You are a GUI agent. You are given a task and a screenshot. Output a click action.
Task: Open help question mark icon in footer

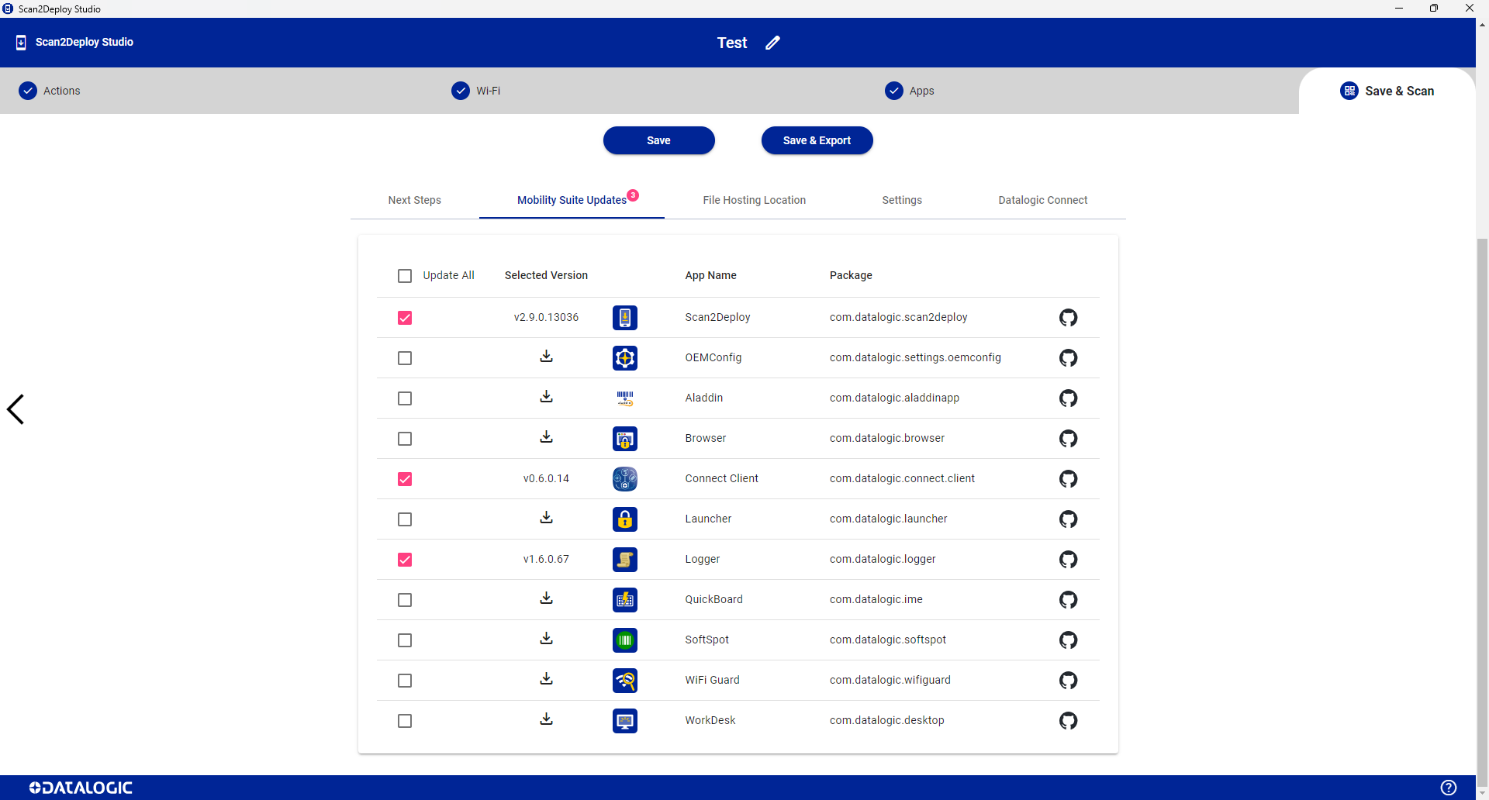click(x=1448, y=787)
